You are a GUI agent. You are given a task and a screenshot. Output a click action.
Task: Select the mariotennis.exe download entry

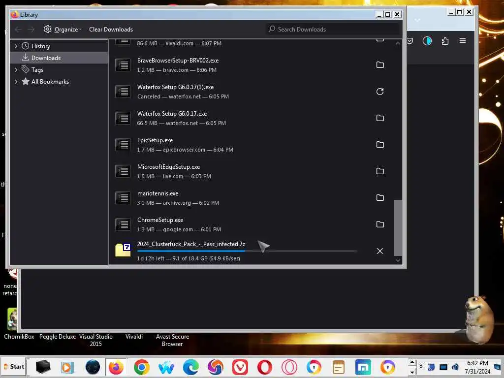click(x=252, y=198)
